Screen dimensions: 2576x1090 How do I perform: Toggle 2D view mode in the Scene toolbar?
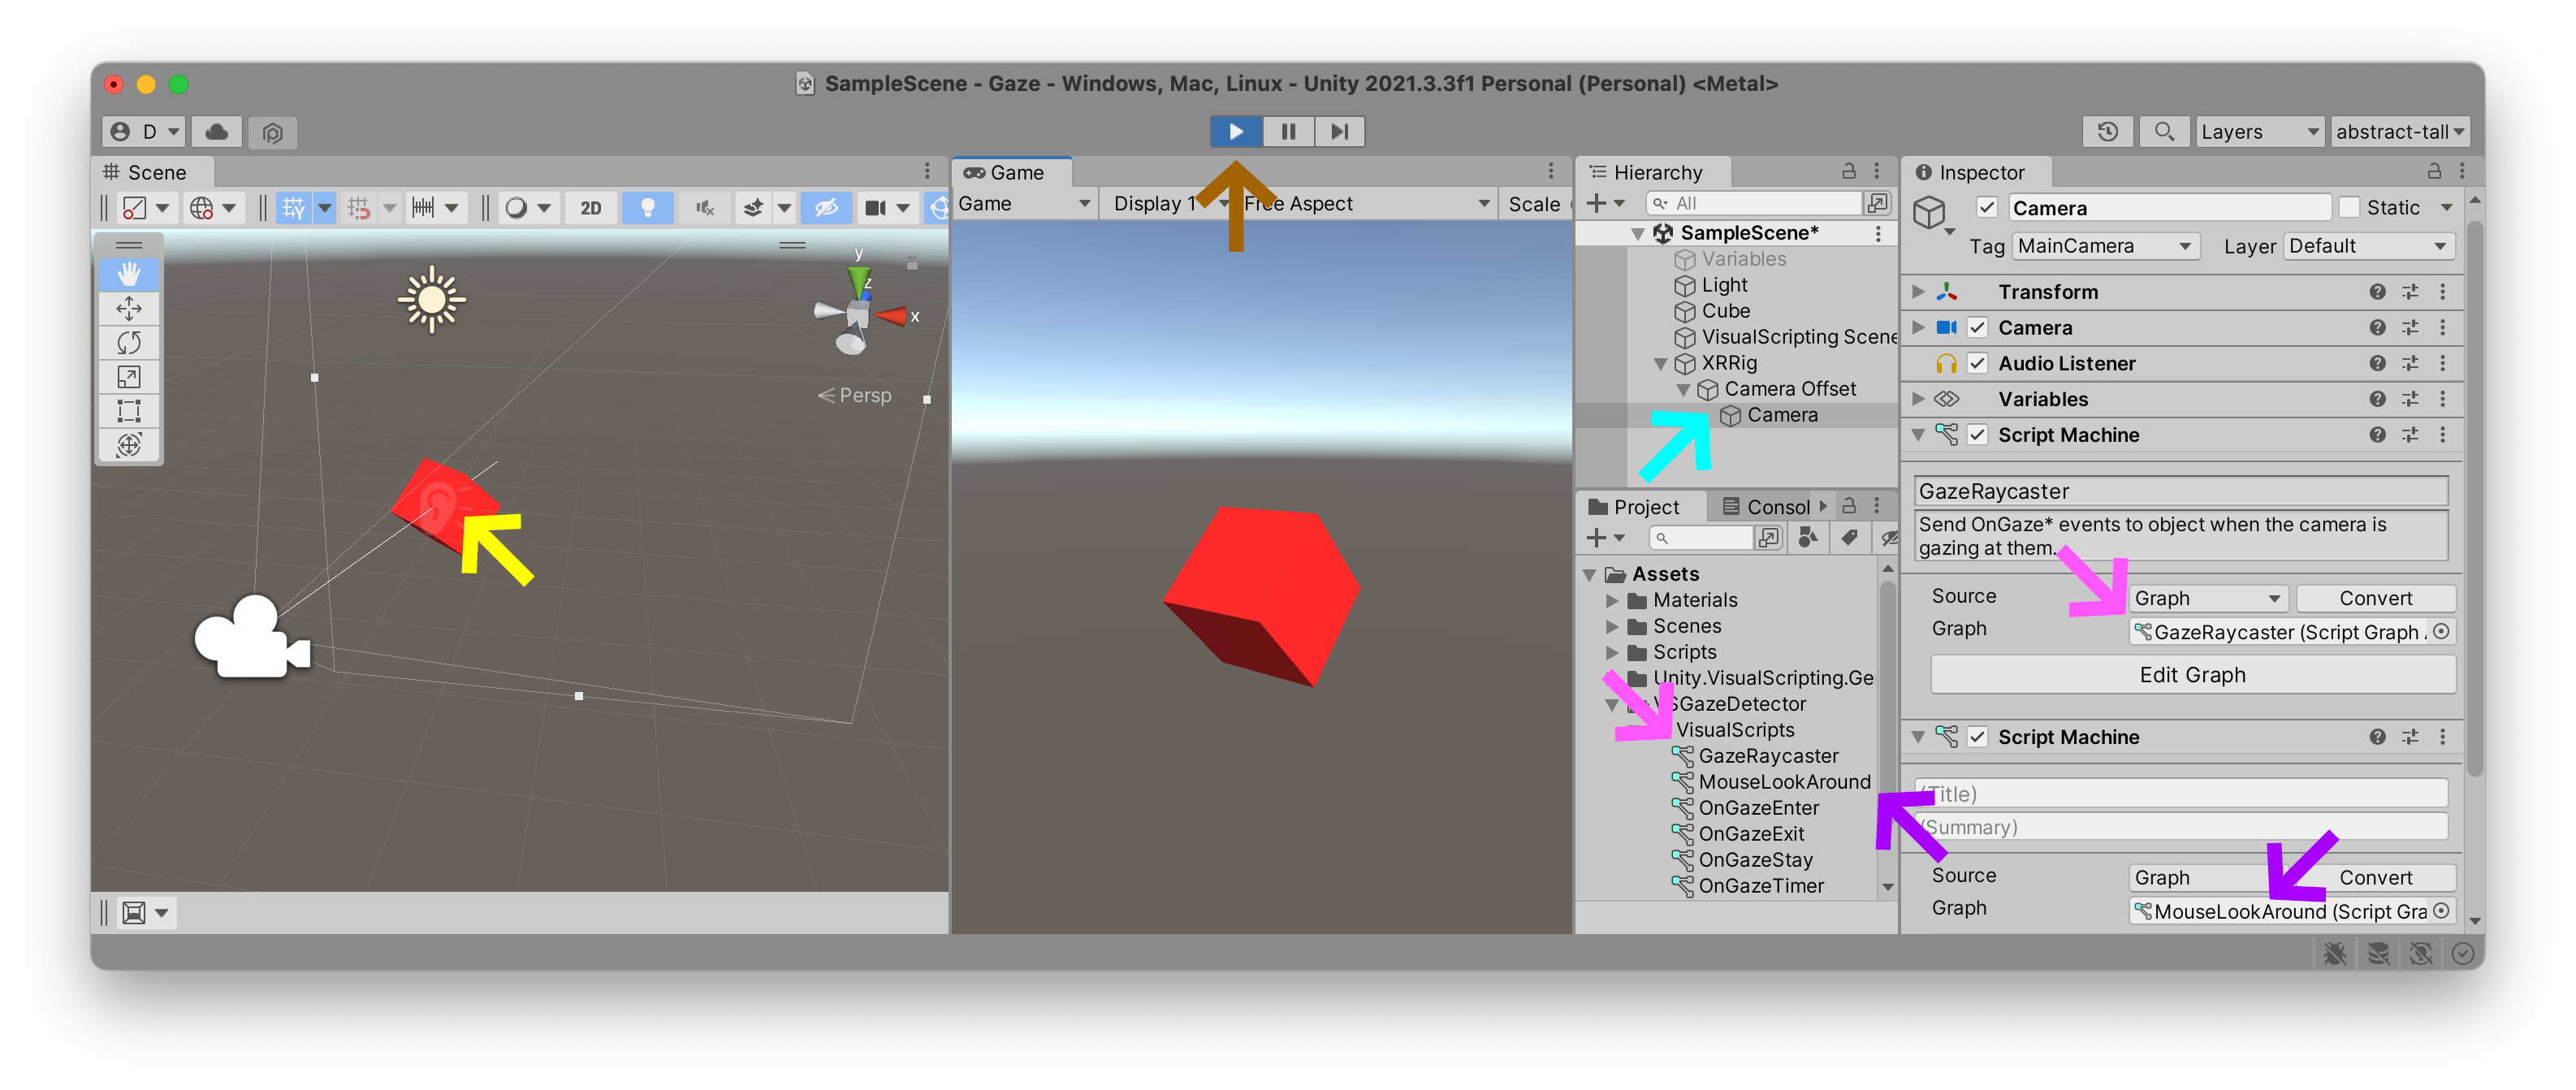590,207
